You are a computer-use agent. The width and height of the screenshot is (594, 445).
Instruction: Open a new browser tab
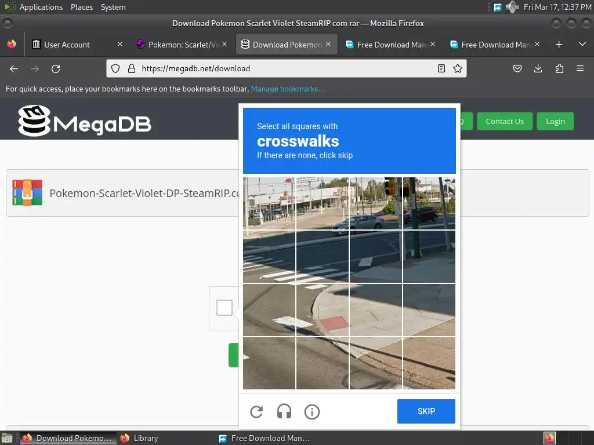(x=559, y=45)
